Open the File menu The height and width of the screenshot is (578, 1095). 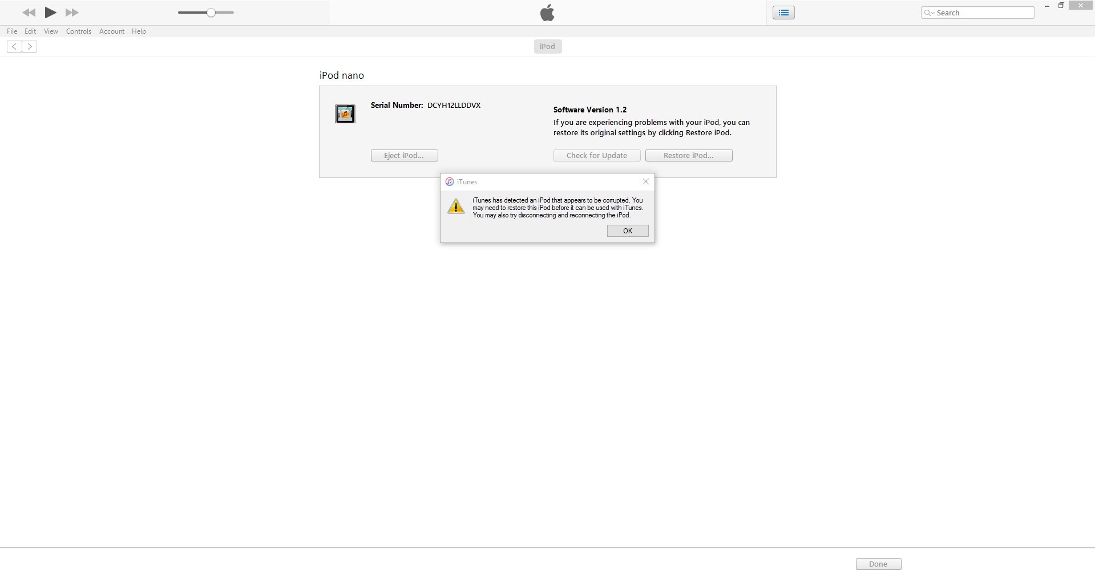pyautogui.click(x=12, y=31)
